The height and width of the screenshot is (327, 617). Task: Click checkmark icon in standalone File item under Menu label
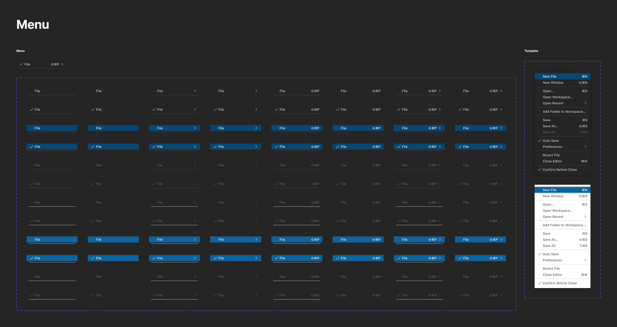coord(21,64)
